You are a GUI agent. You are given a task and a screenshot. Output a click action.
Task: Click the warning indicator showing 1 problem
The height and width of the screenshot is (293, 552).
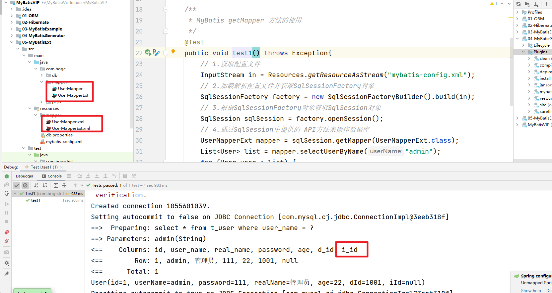point(494,4)
